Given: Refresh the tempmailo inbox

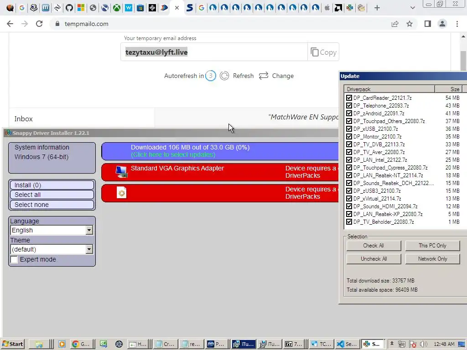Looking at the screenshot, I should pyautogui.click(x=237, y=76).
